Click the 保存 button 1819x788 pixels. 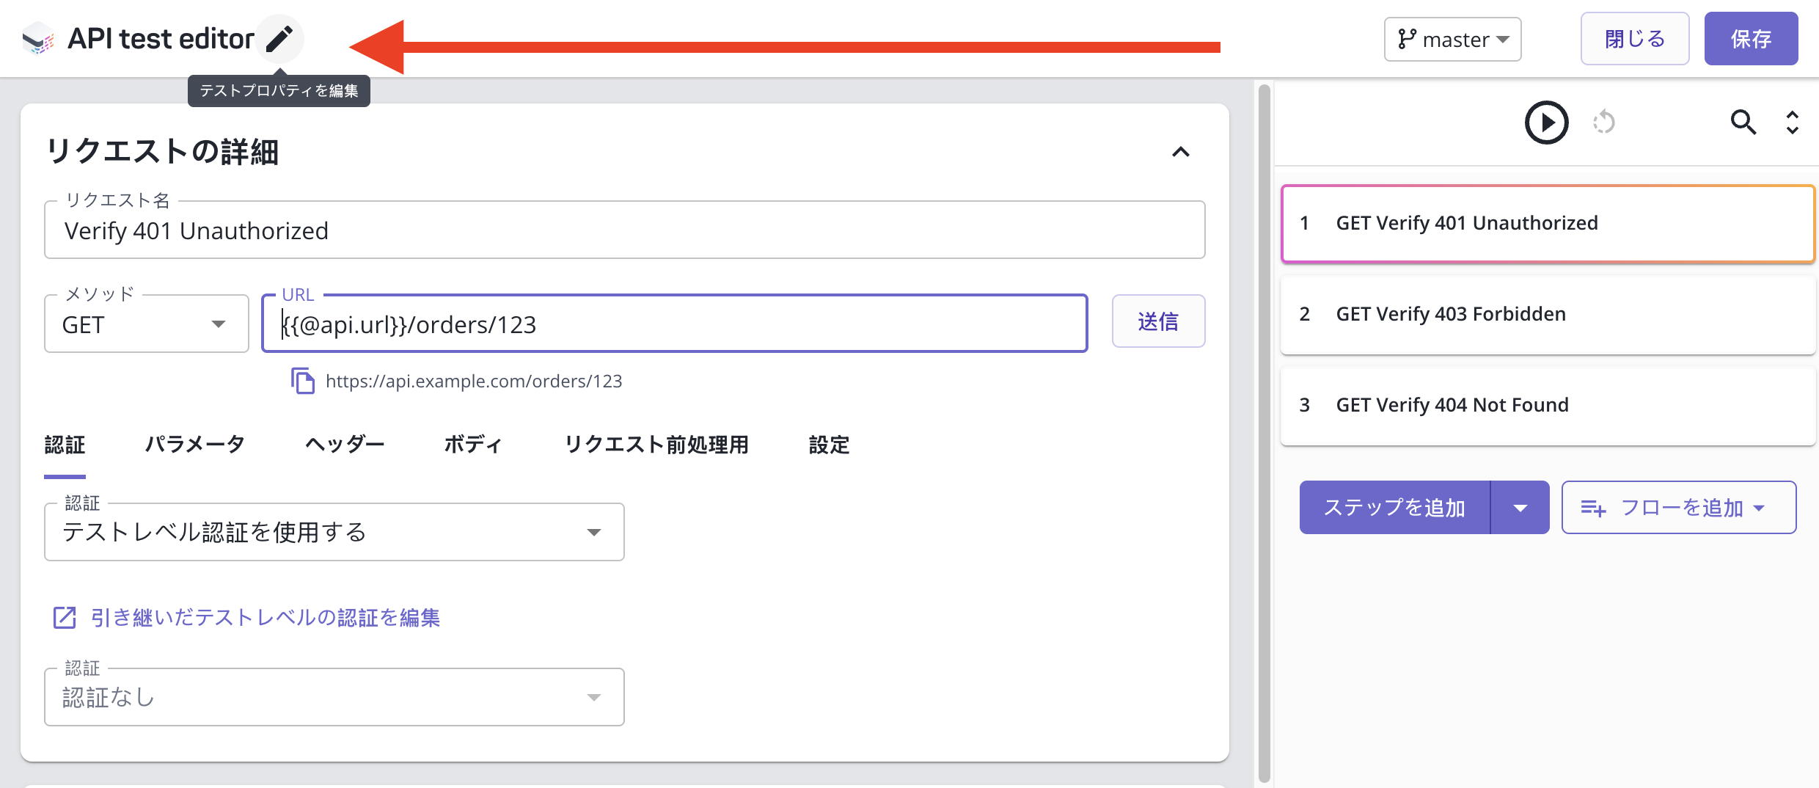(x=1751, y=39)
